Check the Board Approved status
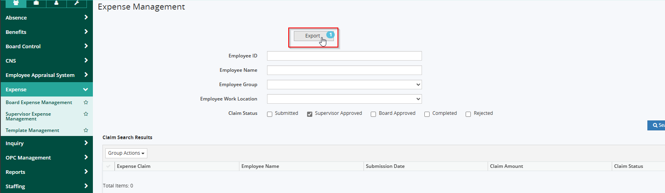Viewport: 665px width, 193px height. click(x=374, y=114)
